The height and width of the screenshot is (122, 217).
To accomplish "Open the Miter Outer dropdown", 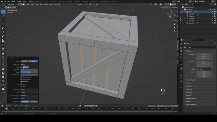I will 29,90.
